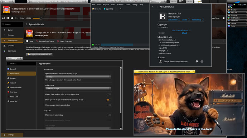The width and height of the screenshot is (247, 138).
Task: Open the Report a Bug link
Action: coord(198,20)
